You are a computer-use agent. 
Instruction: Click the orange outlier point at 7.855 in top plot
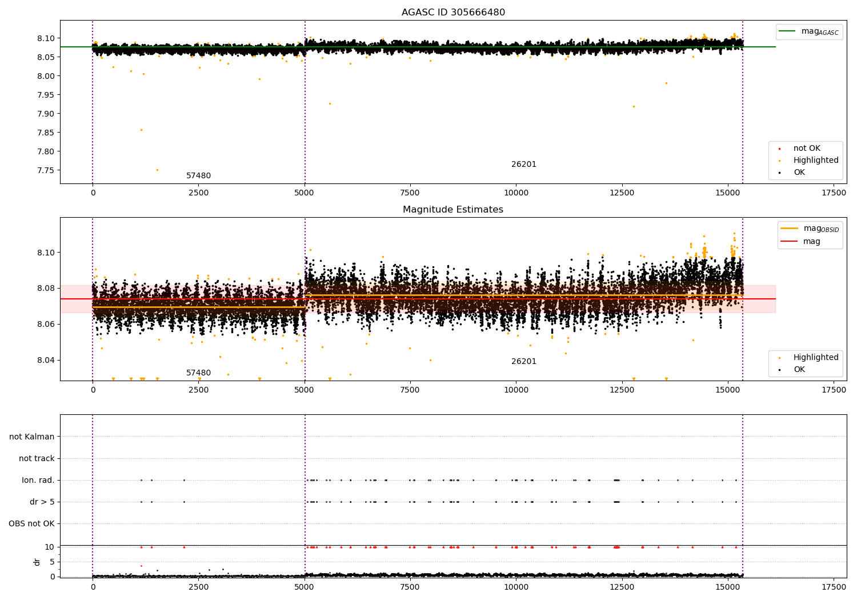(141, 130)
